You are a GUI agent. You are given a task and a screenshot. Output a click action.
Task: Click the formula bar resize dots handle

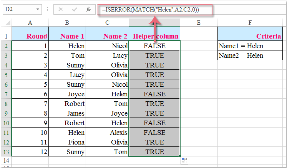coord(48,9)
